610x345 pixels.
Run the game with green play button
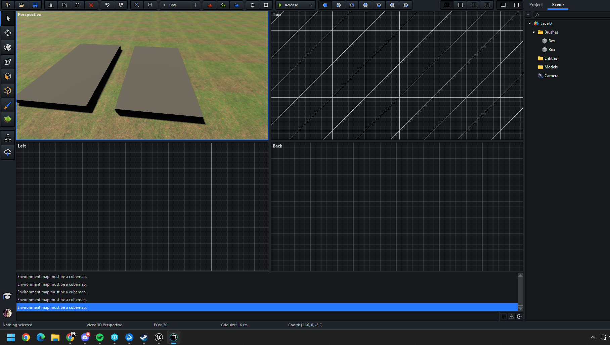click(280, 5)
